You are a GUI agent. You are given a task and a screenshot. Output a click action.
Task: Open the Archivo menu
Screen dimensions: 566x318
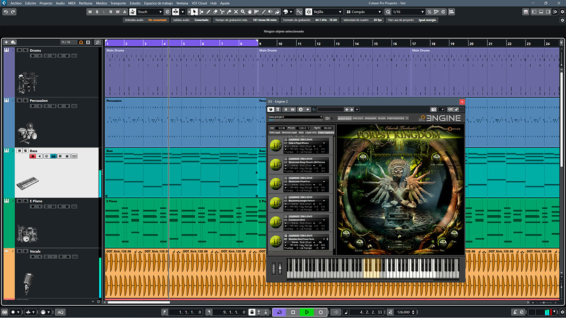16,3
